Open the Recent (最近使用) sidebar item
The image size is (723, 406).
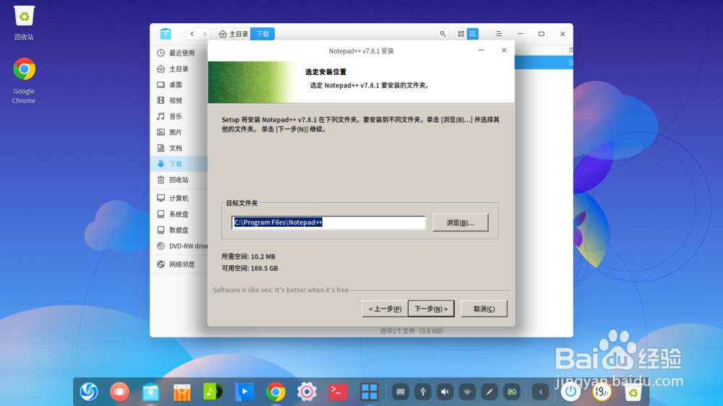(x=179, y=53)
